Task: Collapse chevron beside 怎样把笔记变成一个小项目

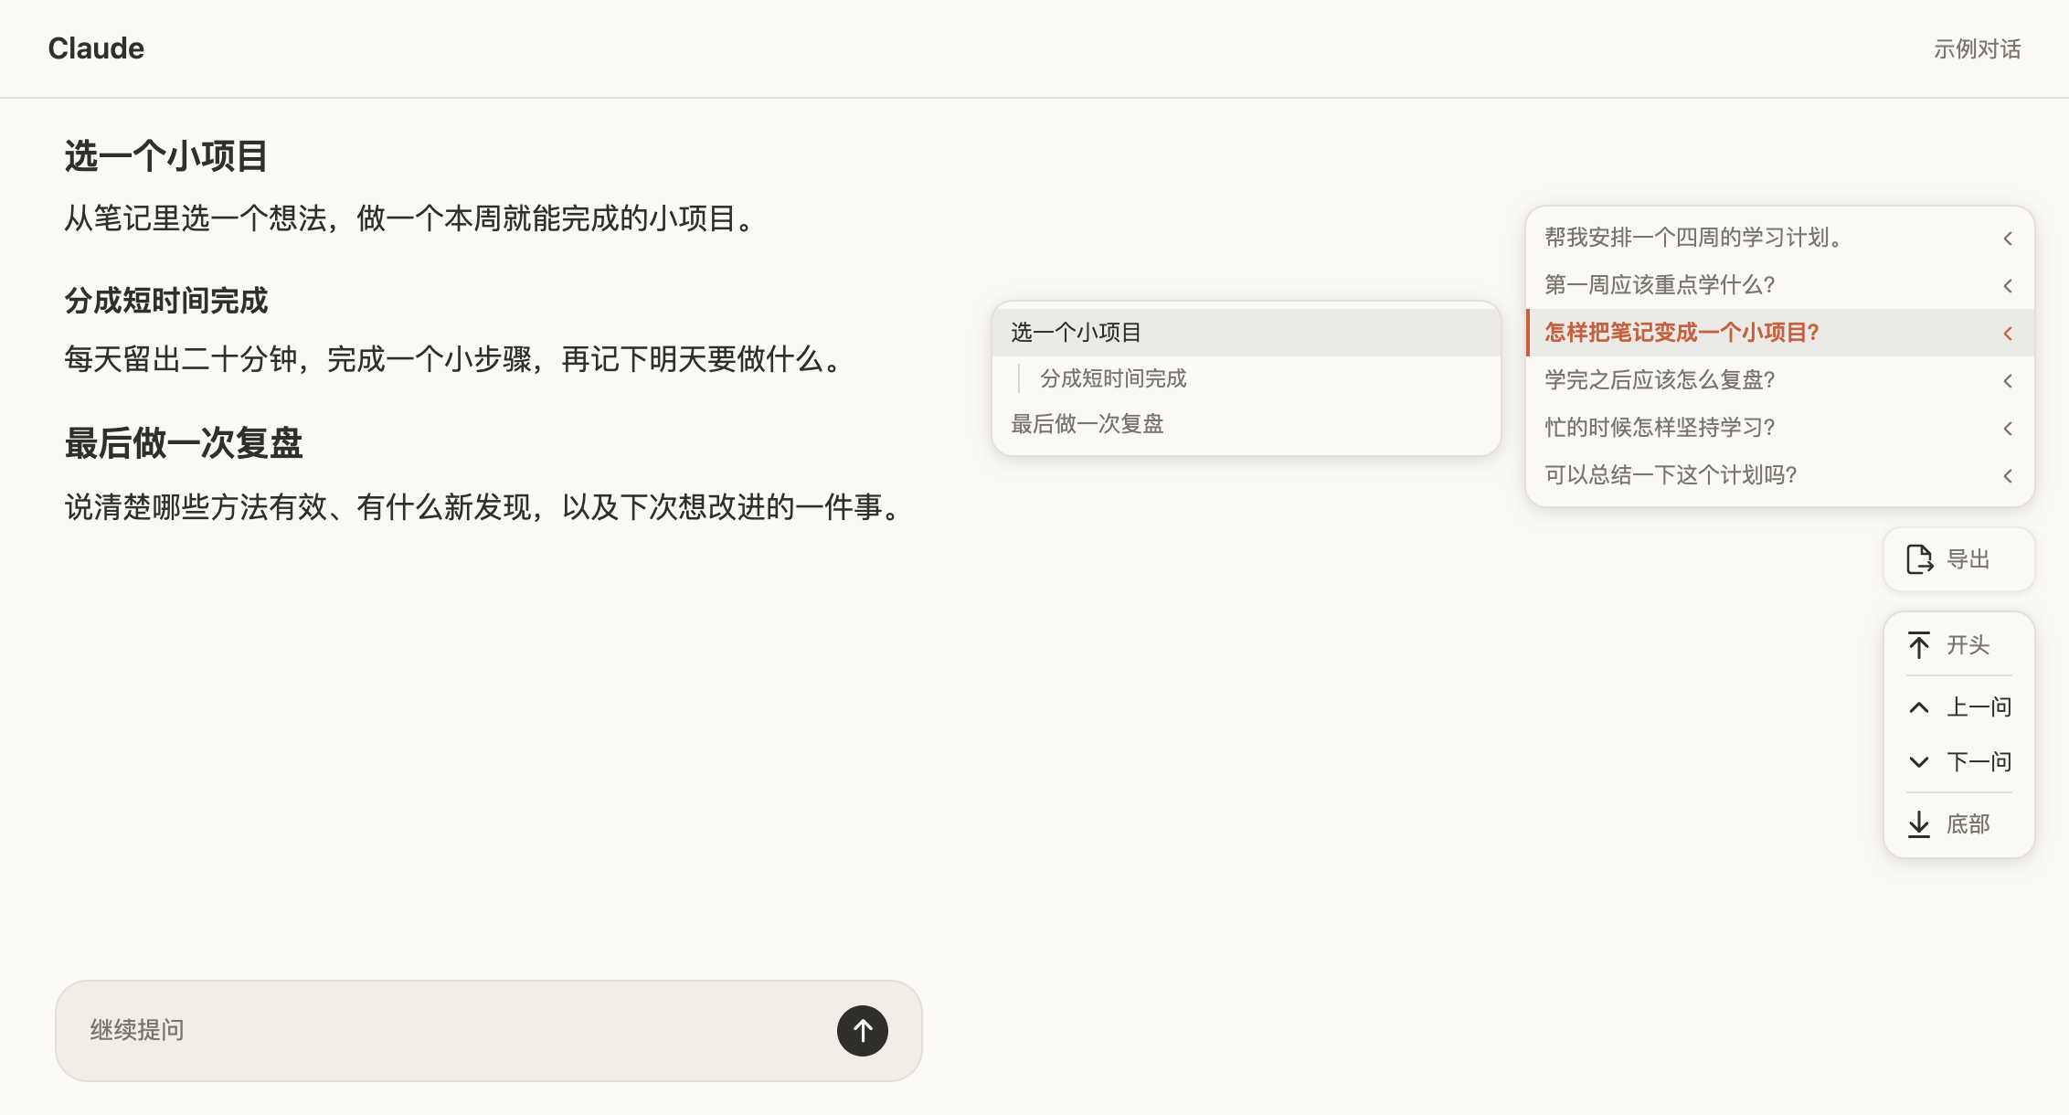Action: pyautogui.click(x=2008, y=334)
